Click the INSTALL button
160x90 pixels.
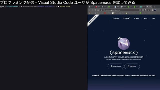(132, 66)
